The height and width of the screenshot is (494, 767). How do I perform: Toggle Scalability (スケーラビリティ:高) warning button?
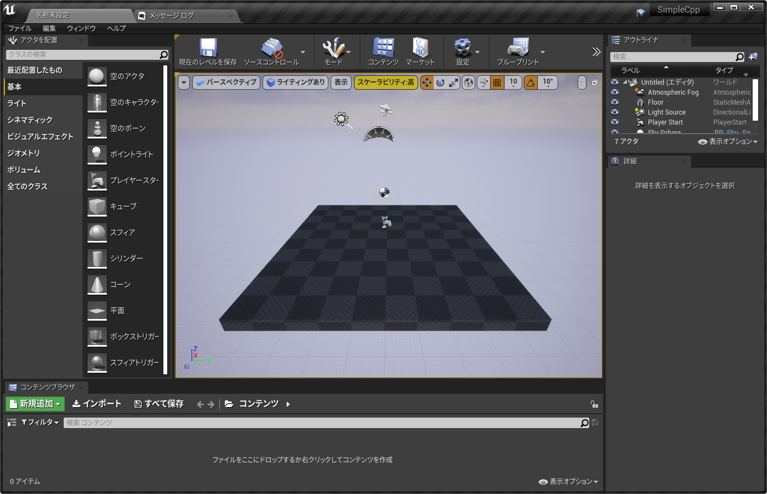[x=385, y=83]
